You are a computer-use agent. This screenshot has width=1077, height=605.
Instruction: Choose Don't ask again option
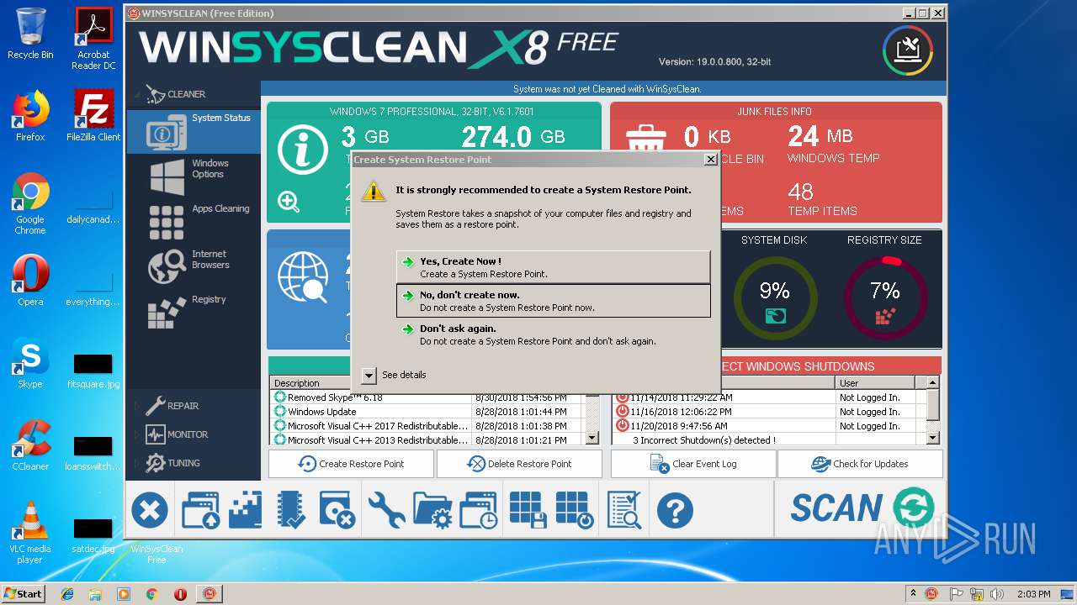(x=553, y=334)
